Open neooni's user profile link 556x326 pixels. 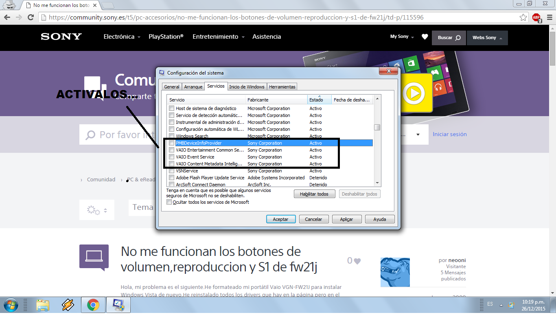point(457,260)
